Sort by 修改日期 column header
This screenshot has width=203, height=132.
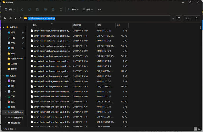click(x=77, y=25)
